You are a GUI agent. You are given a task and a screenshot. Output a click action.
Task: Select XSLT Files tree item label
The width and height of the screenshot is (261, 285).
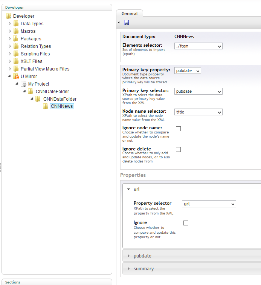tap(31, 61)
